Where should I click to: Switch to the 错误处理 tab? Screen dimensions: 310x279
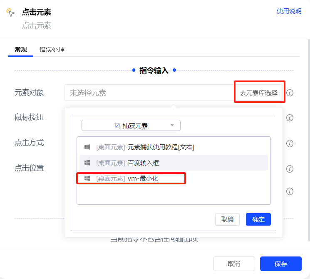point(52,50)
